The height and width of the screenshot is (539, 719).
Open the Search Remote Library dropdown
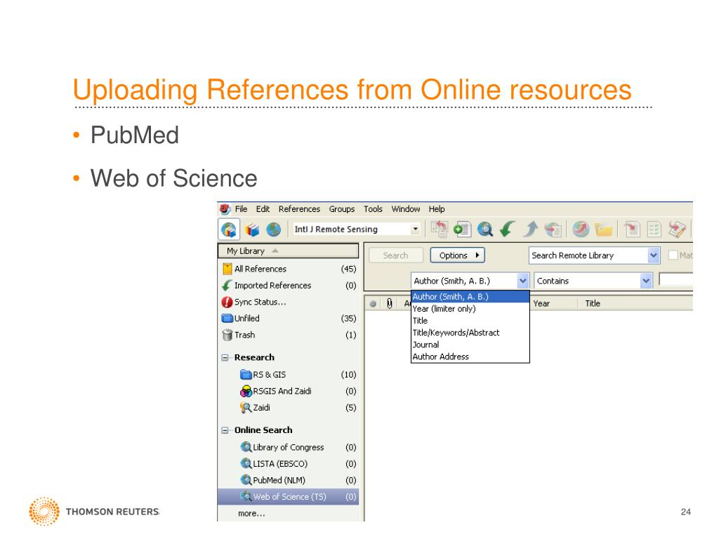click(x=653, y=255)
